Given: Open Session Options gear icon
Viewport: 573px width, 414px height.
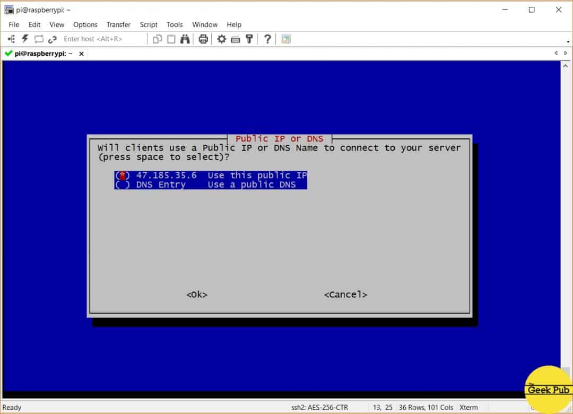Looking at the screenshot, I should (x=222, y=39).
